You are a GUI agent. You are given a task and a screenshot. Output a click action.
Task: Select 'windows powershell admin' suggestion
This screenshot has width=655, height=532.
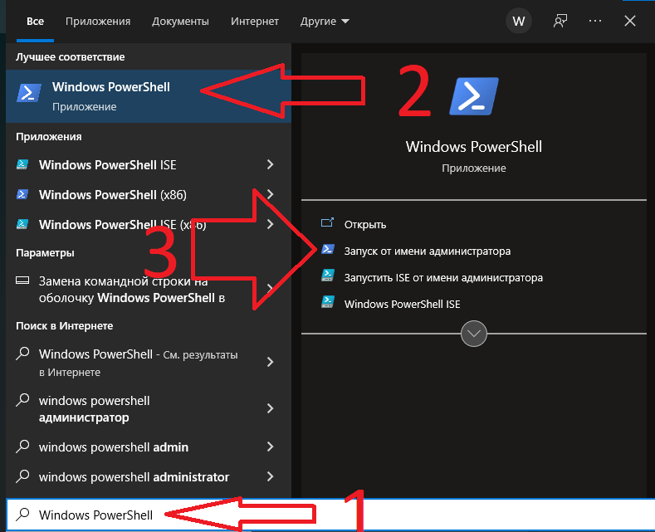[x=149, y=447]
